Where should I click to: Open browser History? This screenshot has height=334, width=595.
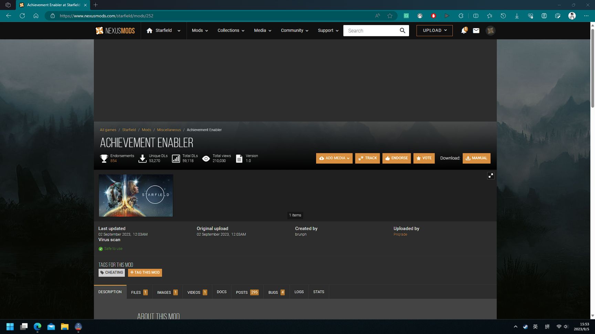click(x=503, y=16)
